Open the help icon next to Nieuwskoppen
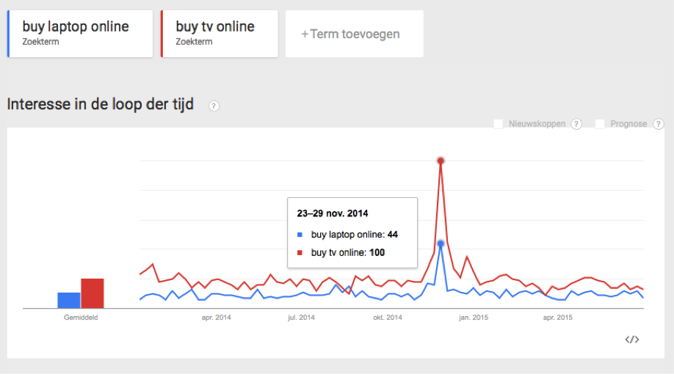 pos(576,124)
